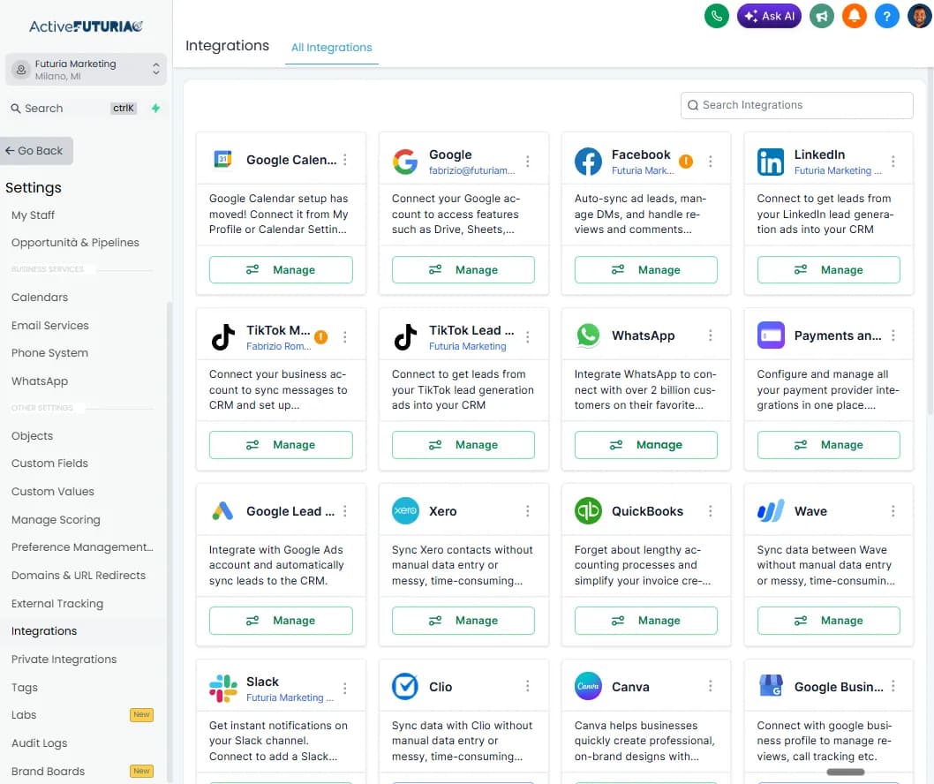Click the Search Integrations field
This screenshot has width=934, height=784.
click(796, 105)
